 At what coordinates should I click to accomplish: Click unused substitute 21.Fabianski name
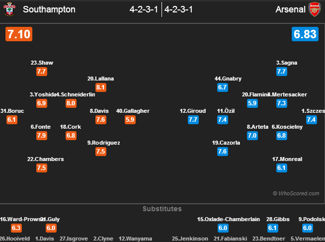230,239
